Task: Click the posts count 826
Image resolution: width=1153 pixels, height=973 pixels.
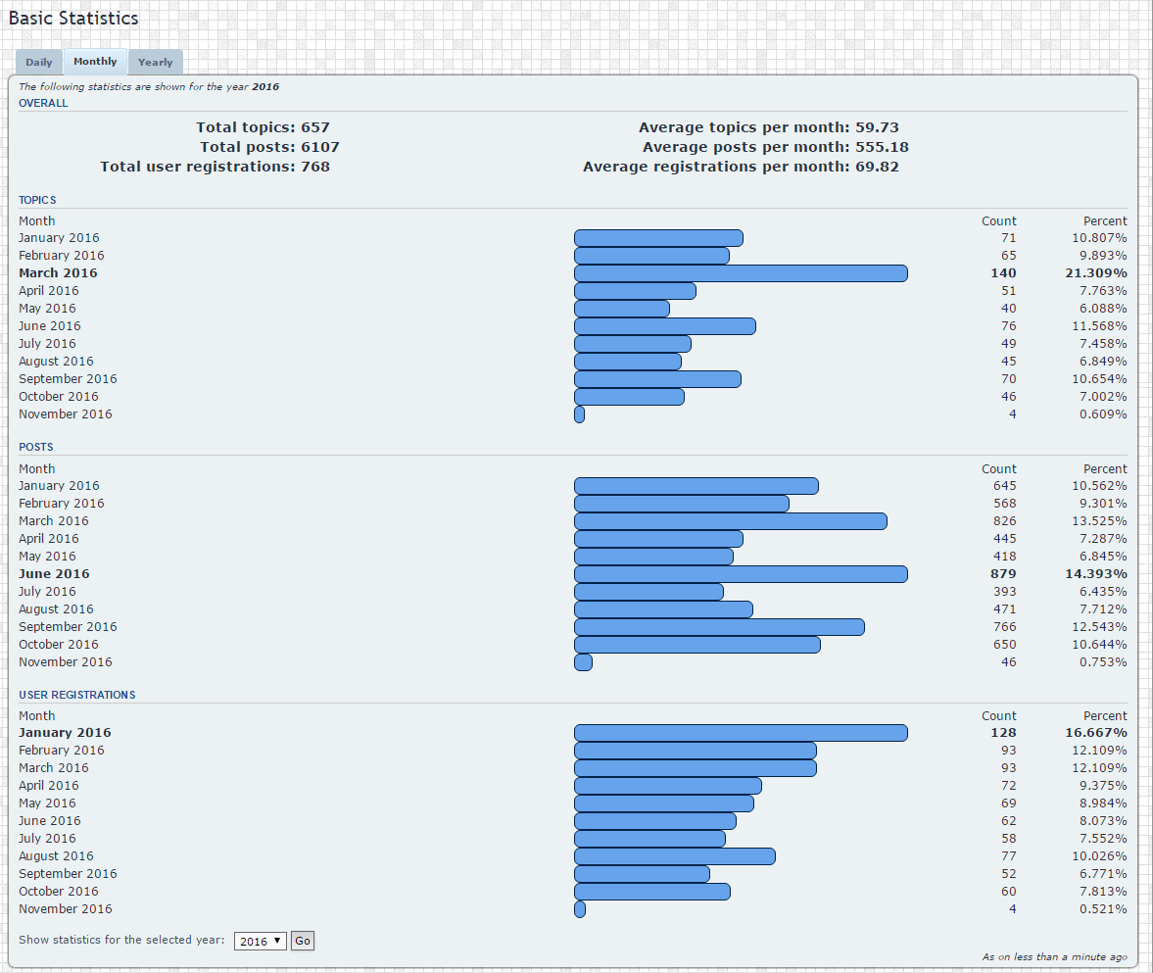Action: (x=1004, y=520)
